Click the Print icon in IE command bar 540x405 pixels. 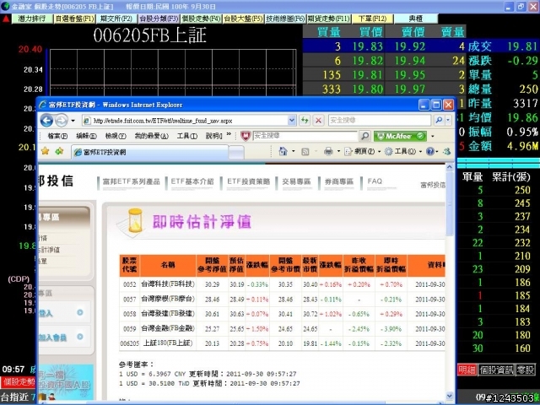[328, 151]
